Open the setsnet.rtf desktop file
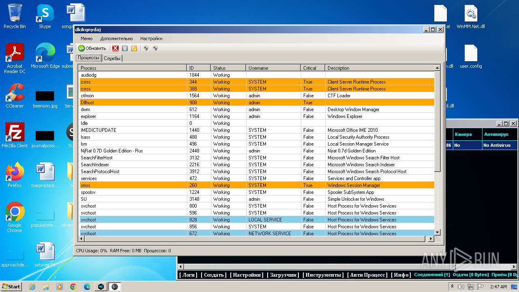 coord(45,255)
